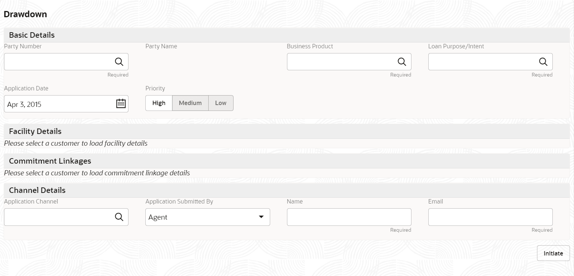Click the Application Channel search icon
This screenshot has height=276, width=574.
(x=119, y=217)
